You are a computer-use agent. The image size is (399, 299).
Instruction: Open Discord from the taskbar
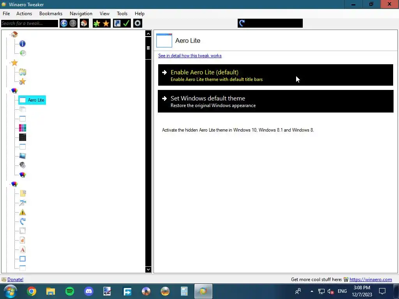(x=89, y=291)
